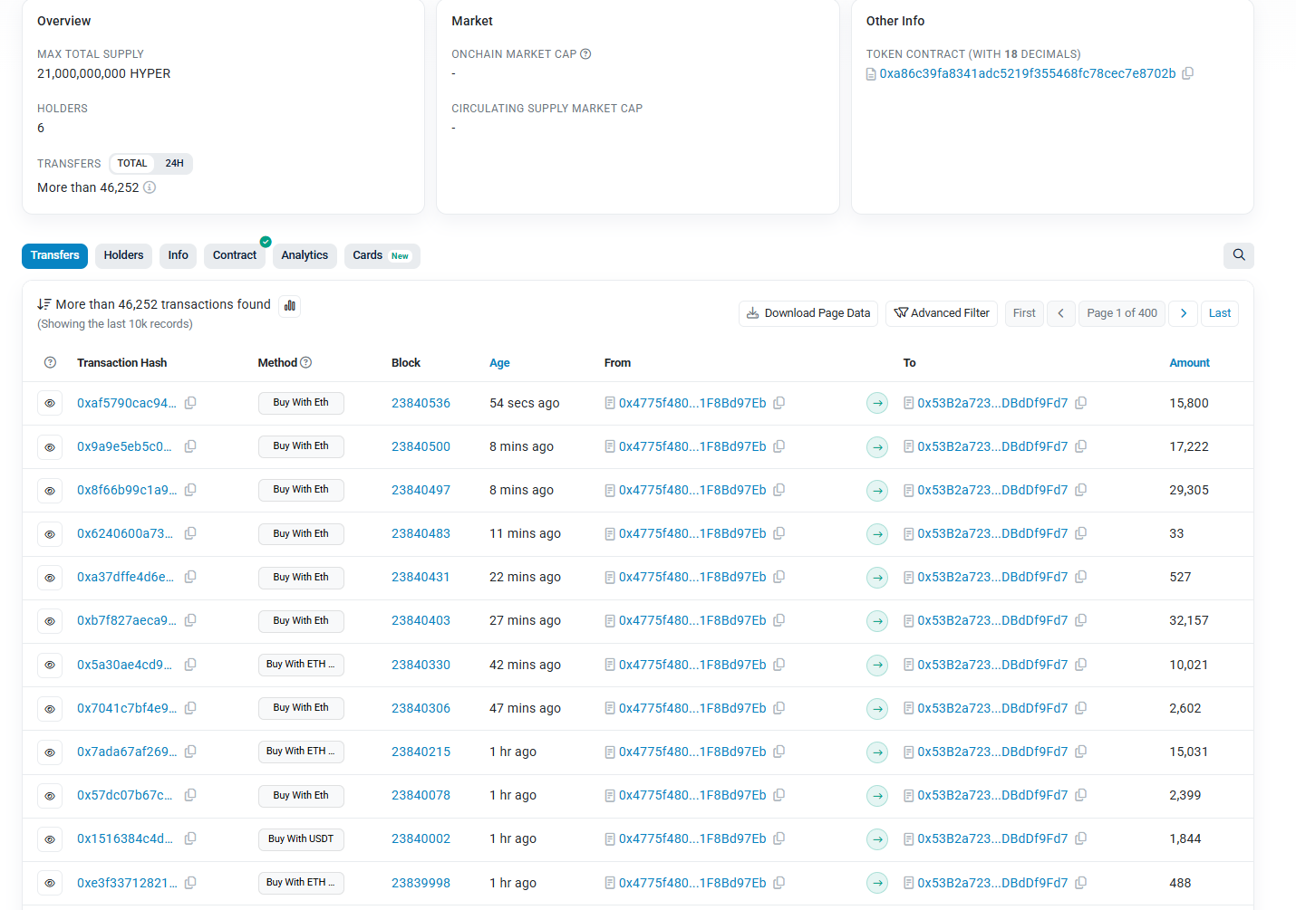Preview the first transaction with the eye icon
The height and width of the screenshot is (910, 1296).
pos(50,403)
